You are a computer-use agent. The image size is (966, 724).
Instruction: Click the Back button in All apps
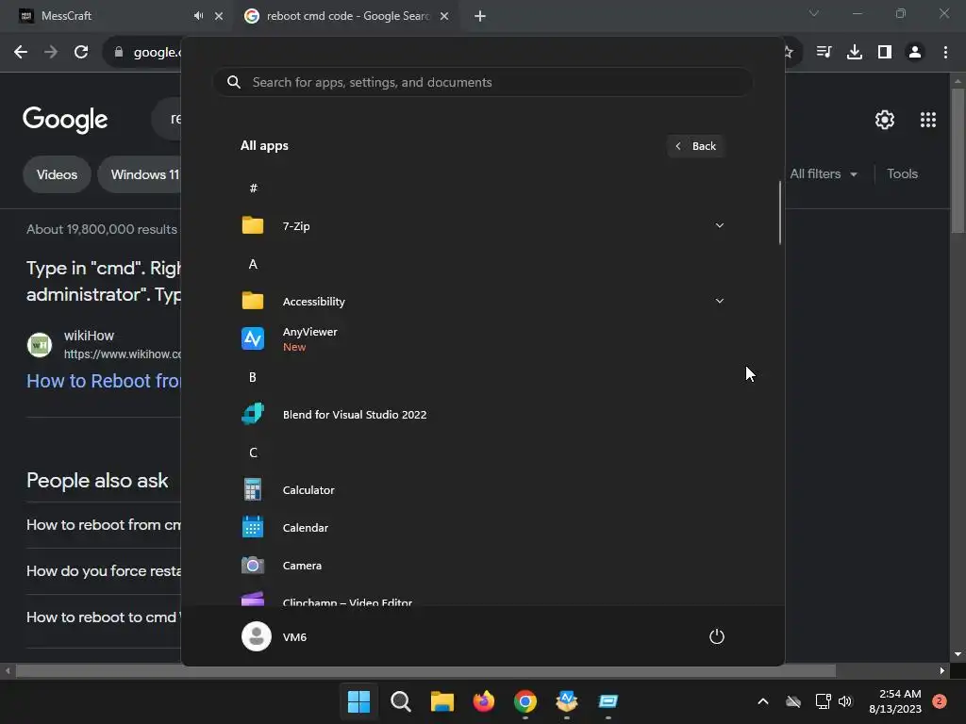point(695,146)
